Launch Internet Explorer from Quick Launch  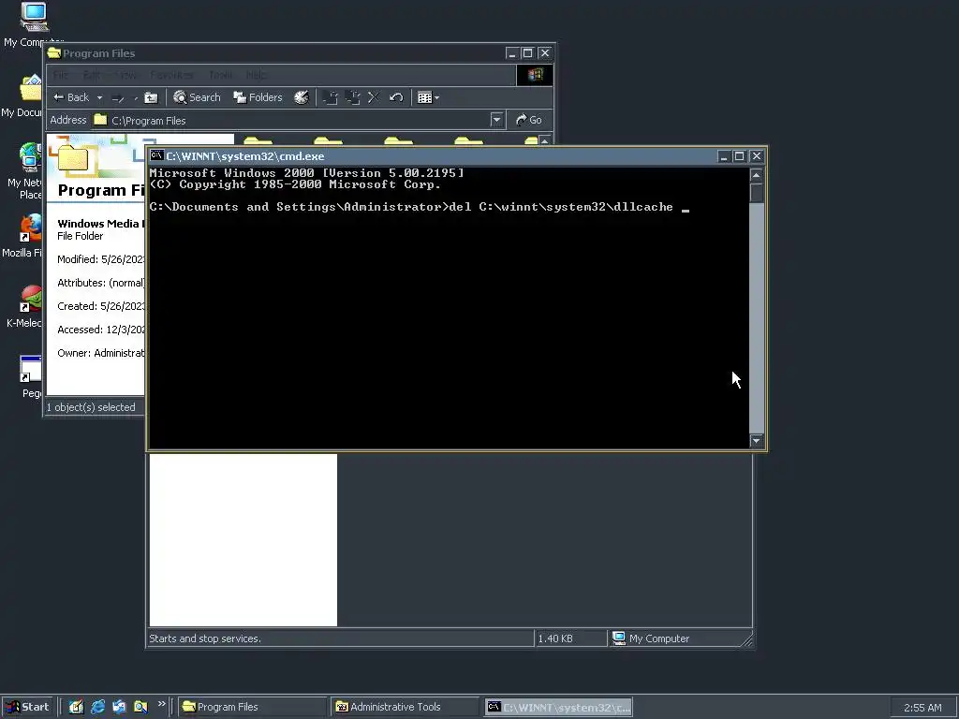click(x=97, y=707)
